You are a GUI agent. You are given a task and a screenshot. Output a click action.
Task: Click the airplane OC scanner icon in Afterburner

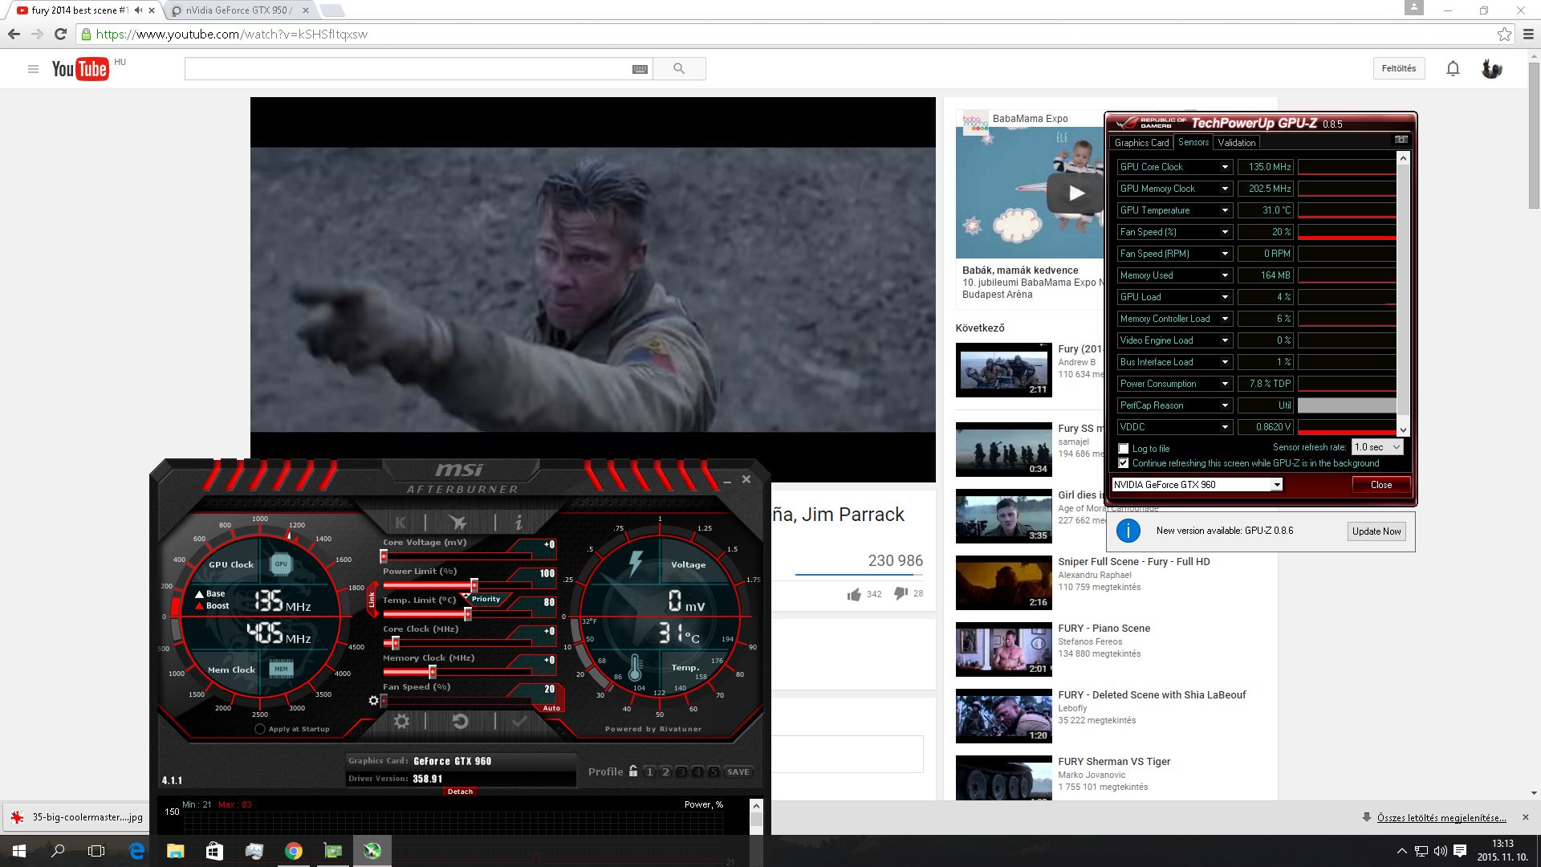tap(458, 523)
